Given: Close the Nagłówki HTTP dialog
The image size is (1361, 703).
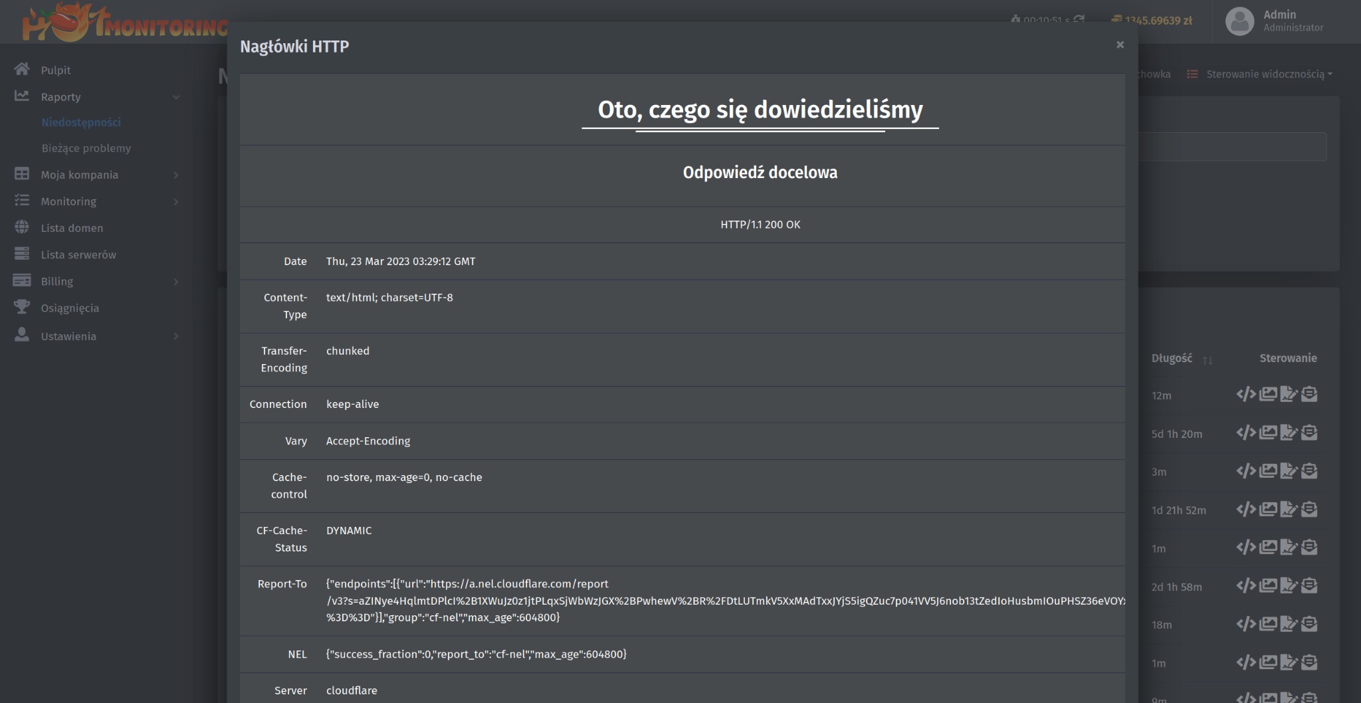Looking at the screenshot, I should pyautogui.click(x=1120, y=45).
